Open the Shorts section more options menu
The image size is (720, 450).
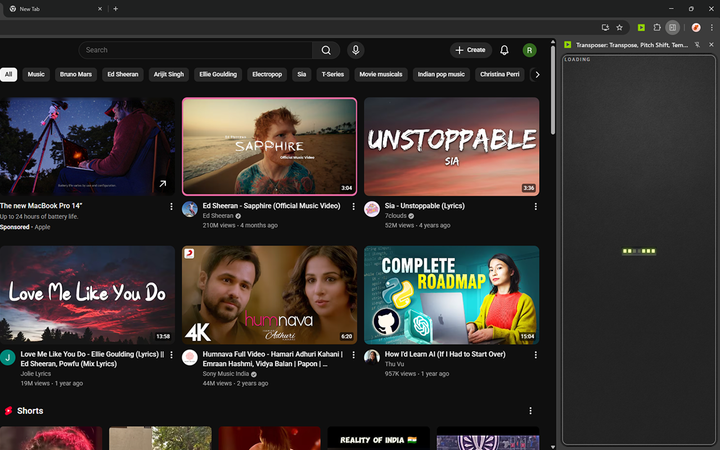[530, 411]
